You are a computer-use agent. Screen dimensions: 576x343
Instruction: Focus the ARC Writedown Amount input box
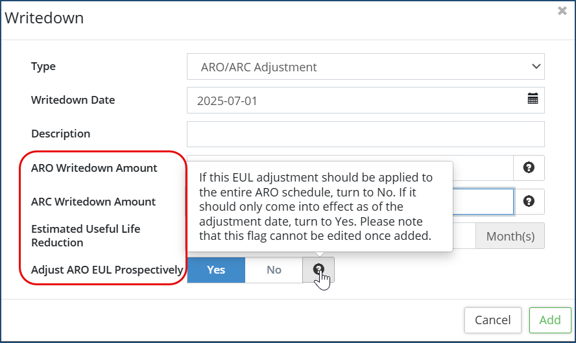tap(483, 202)
